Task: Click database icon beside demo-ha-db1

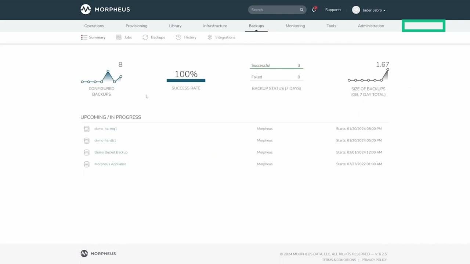Action: coord(87,140)
